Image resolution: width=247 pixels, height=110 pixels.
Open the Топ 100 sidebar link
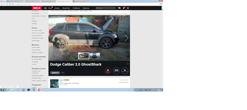pyautogui.click(x=34, y=64)
